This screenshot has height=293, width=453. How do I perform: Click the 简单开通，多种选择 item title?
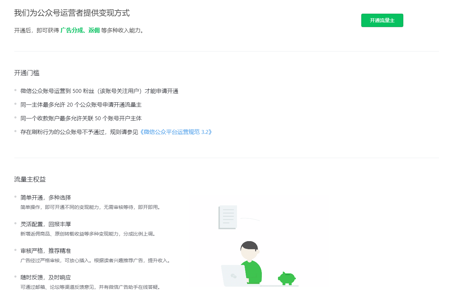click(x=46, y=198)
